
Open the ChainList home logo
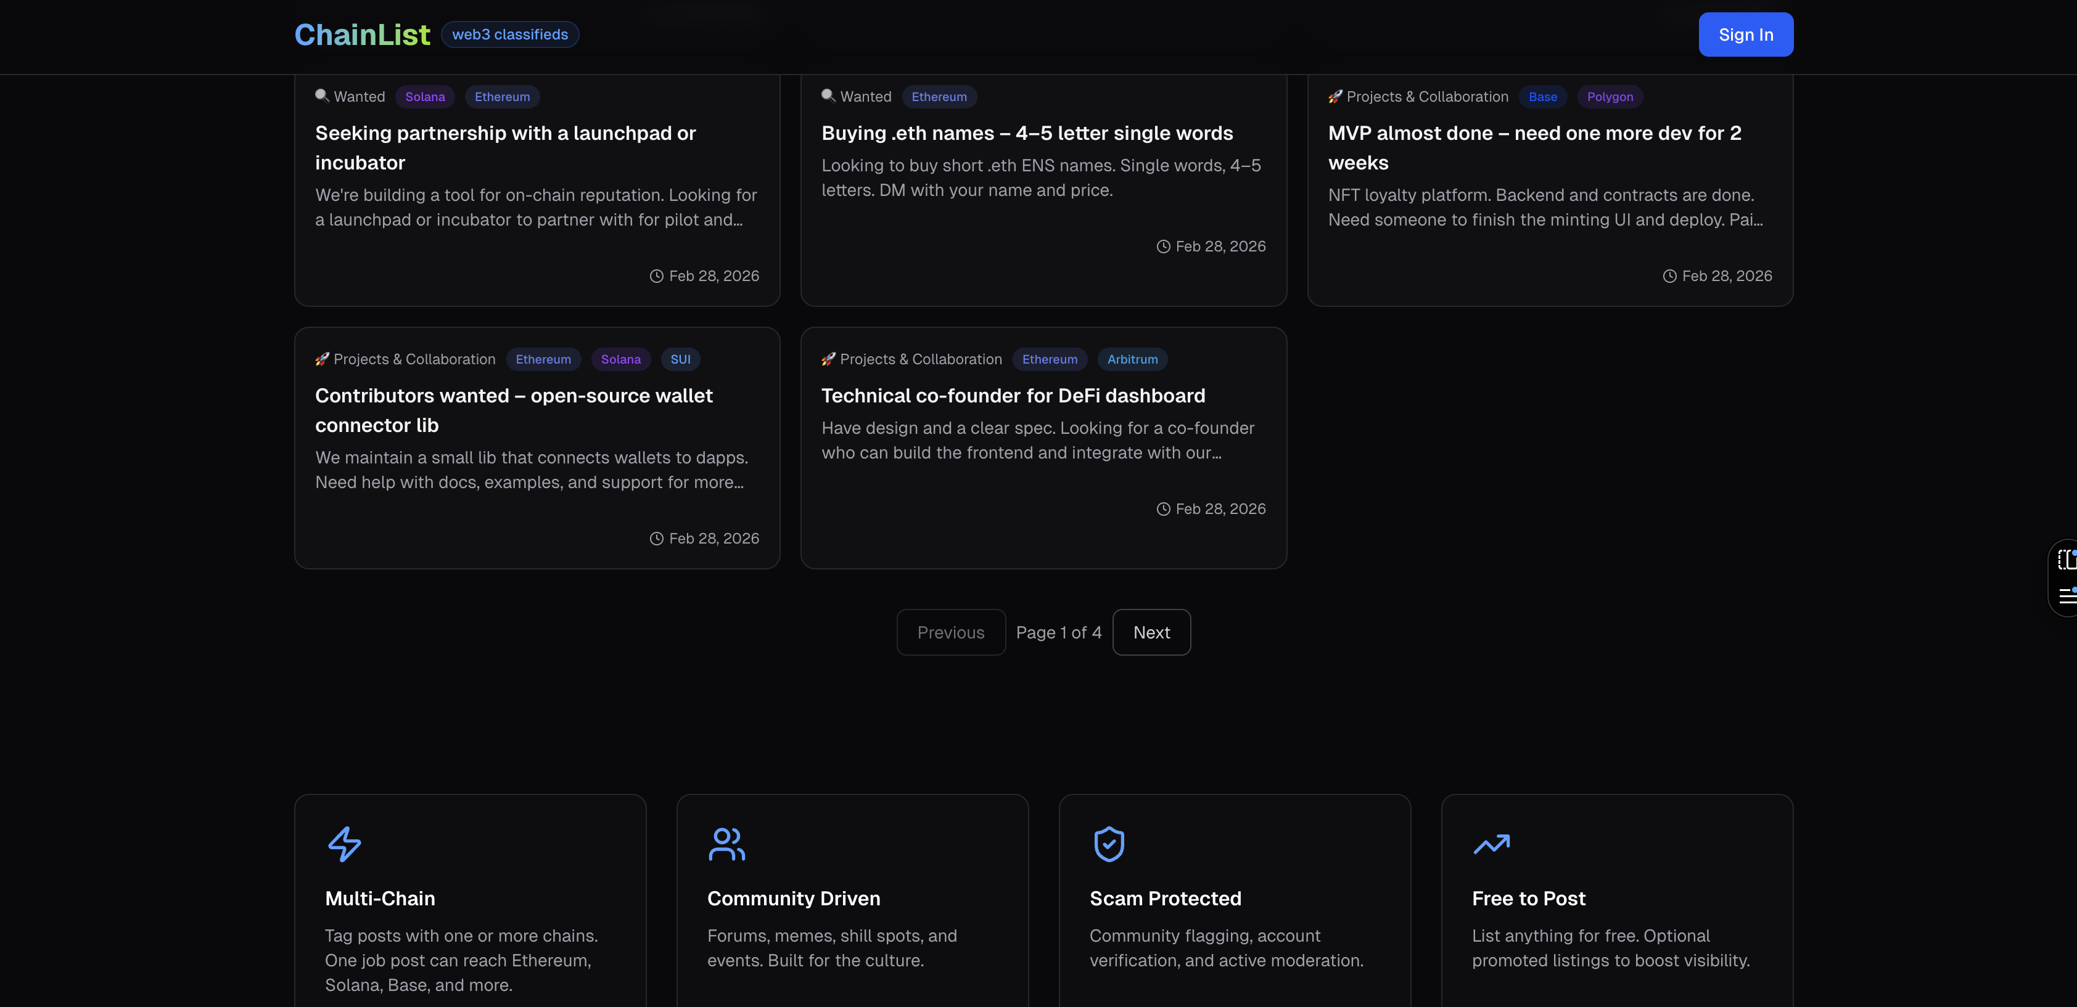click(x=362, y=34)
